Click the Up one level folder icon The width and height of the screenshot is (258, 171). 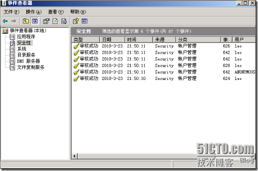26,21
